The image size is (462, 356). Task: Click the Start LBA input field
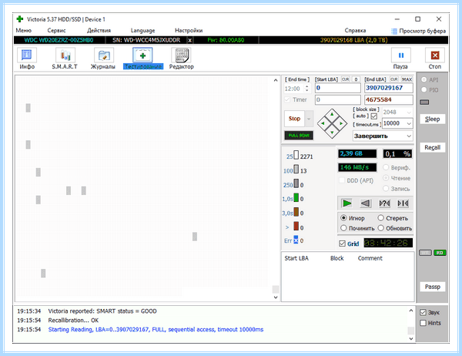click(x=338, y=88)
